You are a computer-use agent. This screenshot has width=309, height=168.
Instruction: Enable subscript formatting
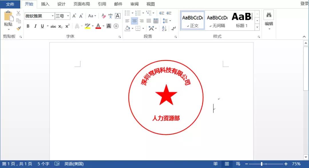(x=60, y=26)
